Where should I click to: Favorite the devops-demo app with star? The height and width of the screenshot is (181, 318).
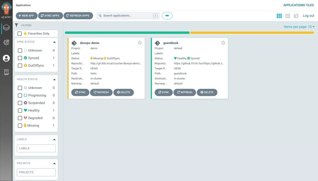[x=140, y=43]
